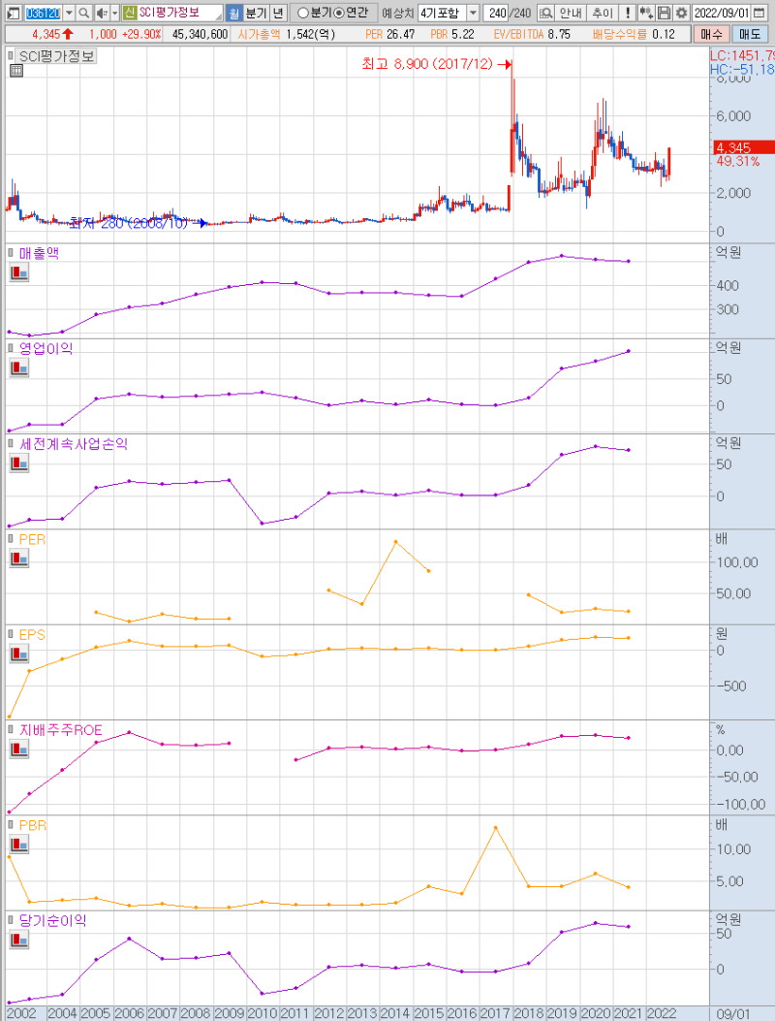Click the bar chart icon under 매출액
This screenshot has height=1021, width=775.
(x=18, y=272)
